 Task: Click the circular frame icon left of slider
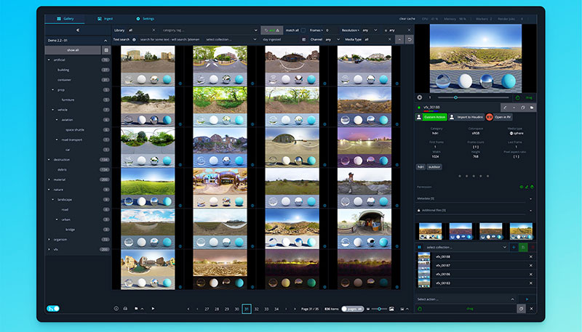(x=420, y=97)
